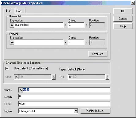Click the Horizontal Offset field
Image resolution: width=136 pixels, height=118 pixels.
point(76,25)
